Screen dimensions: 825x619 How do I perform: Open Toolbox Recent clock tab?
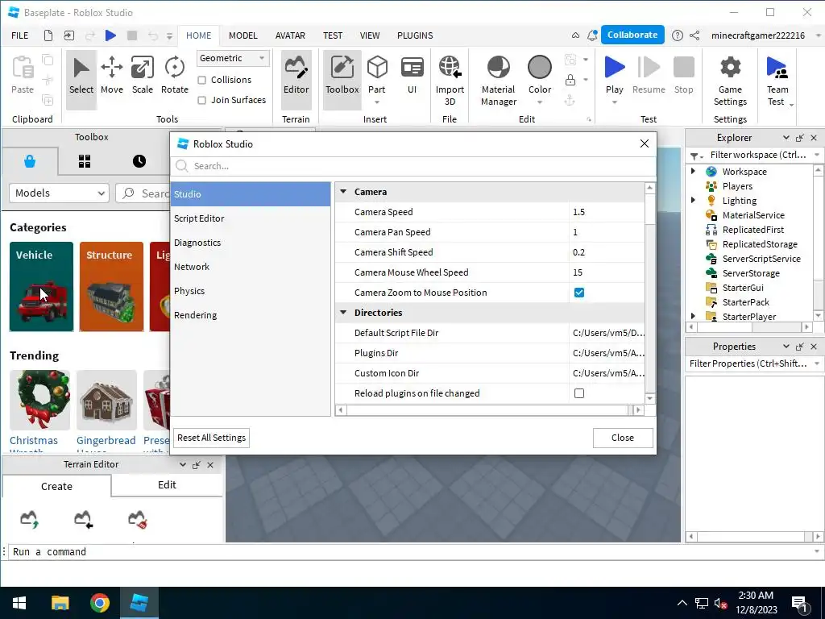pyautogui.click(x=139, y=161)
